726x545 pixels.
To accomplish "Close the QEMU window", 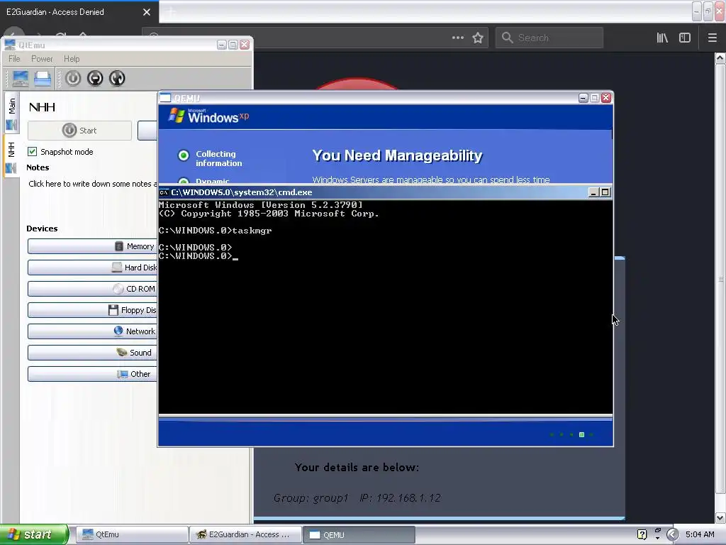I will point(606,98).
